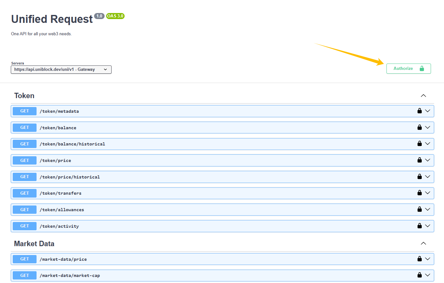Click GET badge of /token/transfers
Screen dimensions: 444x283
click(x=24, y=193)
